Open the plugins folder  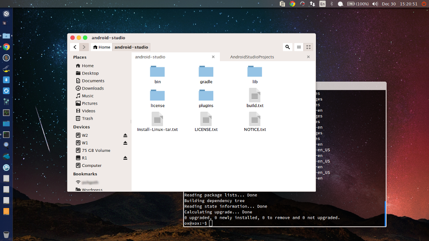point(206,98)
